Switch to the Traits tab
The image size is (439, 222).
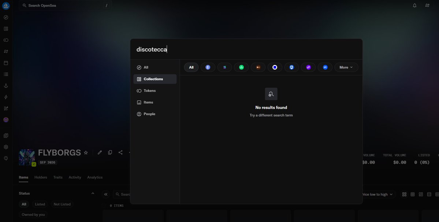[58, 177]
